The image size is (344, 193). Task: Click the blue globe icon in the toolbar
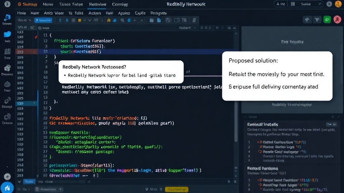pos(129,20)
